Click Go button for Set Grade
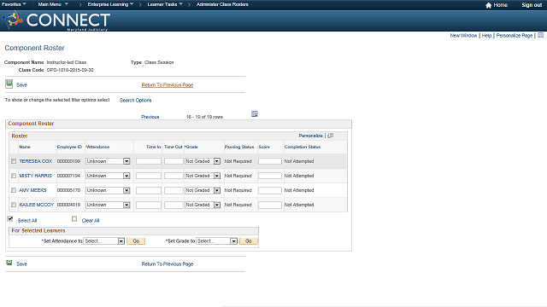Image resolution: width=547 pixels, height=307 pixels. coord(249,240)
